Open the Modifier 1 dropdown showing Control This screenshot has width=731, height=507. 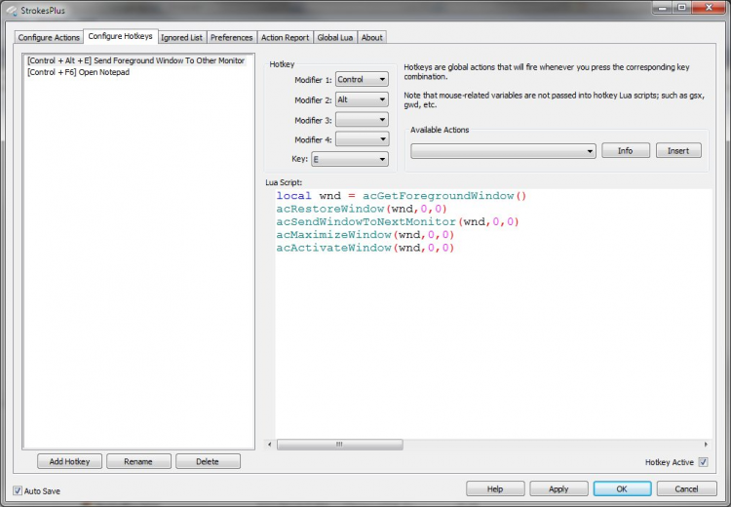[362, 79]
